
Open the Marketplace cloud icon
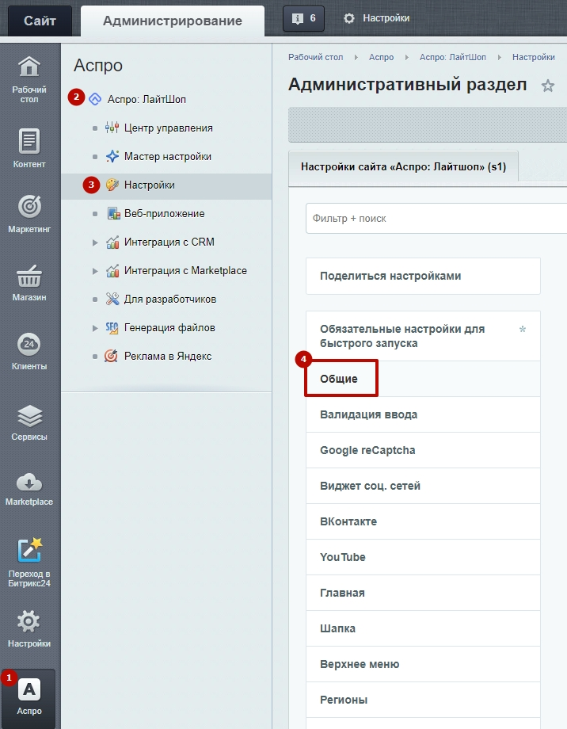(x=29, y=483)
